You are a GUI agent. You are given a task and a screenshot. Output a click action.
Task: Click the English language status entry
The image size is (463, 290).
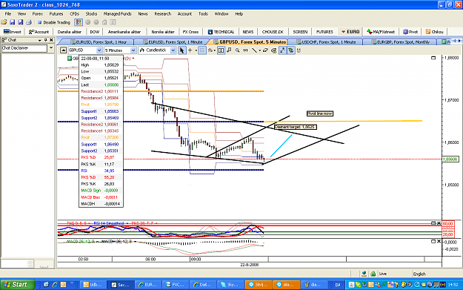pos(419,274)
